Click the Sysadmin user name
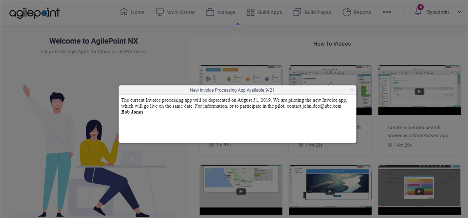The image size is (468, 218). point(438,12)
